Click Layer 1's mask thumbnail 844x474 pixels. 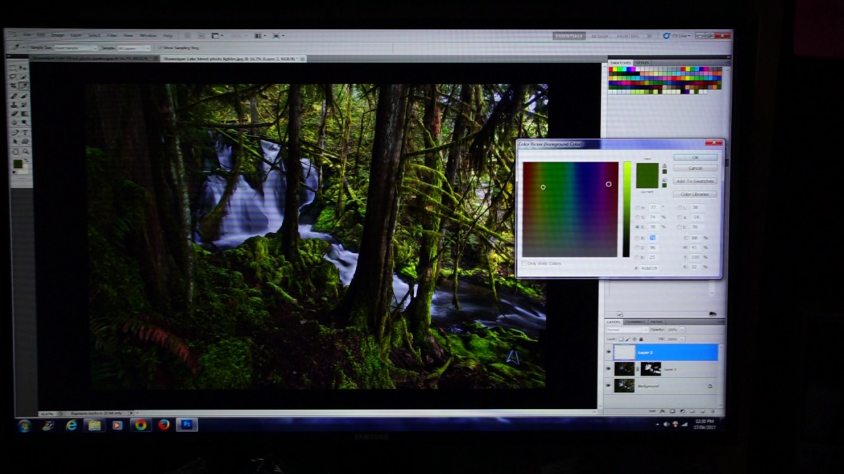[x=651, y=369]
